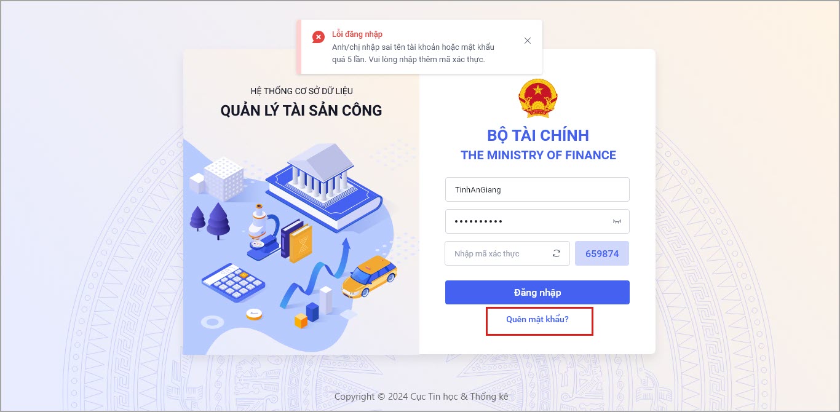Dismiss the login error notification
840x412 pixels.
click(527, 41)
